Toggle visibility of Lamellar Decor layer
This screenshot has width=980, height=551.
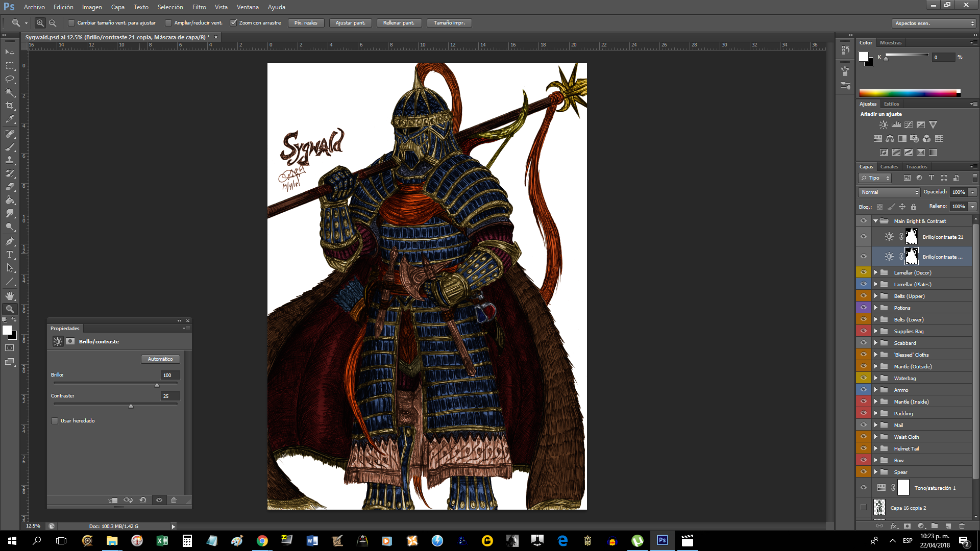point(864,272)
